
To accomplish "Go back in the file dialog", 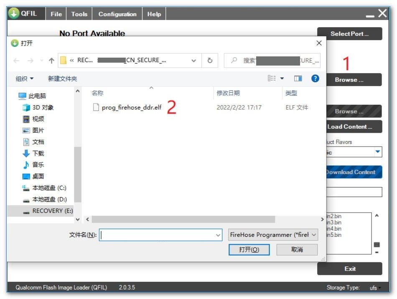I will pos(16,61).
